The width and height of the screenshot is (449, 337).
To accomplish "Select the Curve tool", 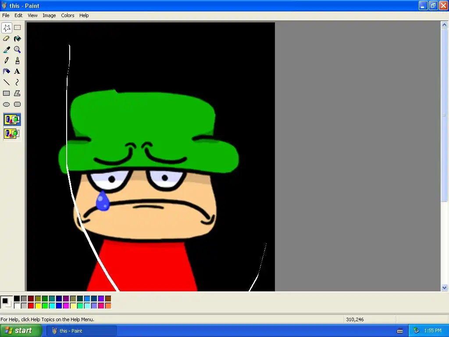I will (18, 82).
